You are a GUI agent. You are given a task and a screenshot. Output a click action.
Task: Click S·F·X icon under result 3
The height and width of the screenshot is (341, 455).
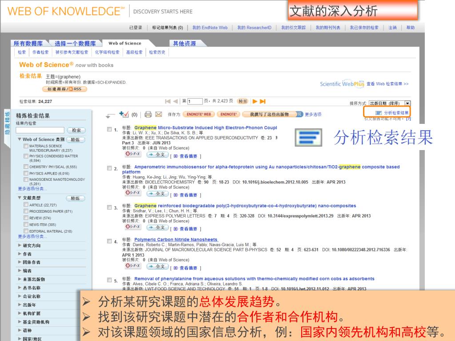click(133, 227)
